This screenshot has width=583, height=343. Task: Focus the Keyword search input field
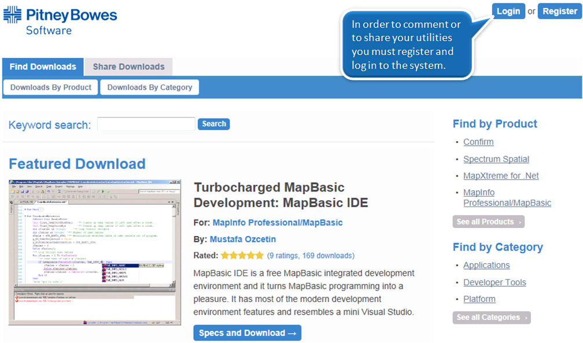tap(146, 124)
